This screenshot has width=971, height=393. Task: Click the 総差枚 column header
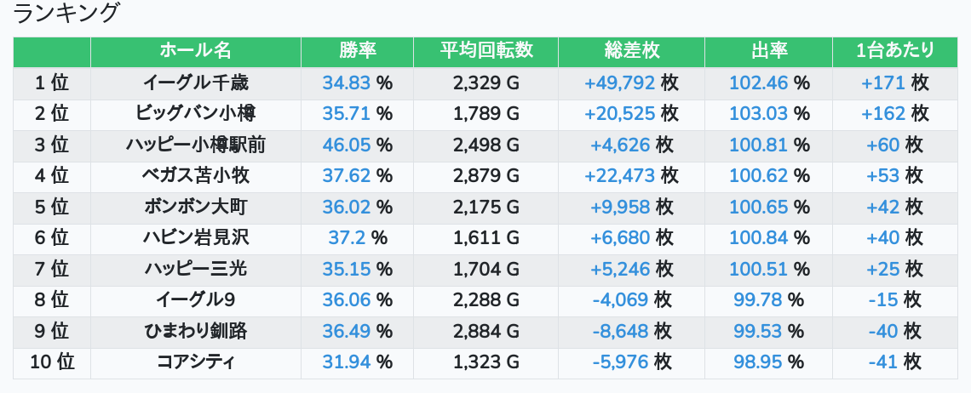[x=631, y=51]
